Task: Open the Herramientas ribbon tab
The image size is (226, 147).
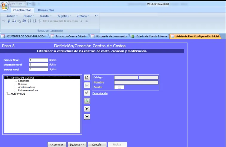Action: tap(46, 10)
